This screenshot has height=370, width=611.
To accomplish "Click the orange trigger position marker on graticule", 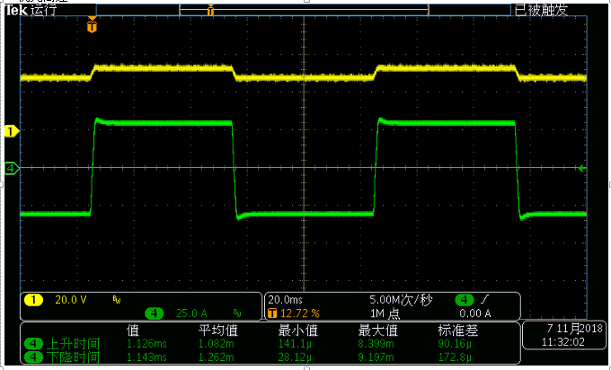I will click(91, 27).
